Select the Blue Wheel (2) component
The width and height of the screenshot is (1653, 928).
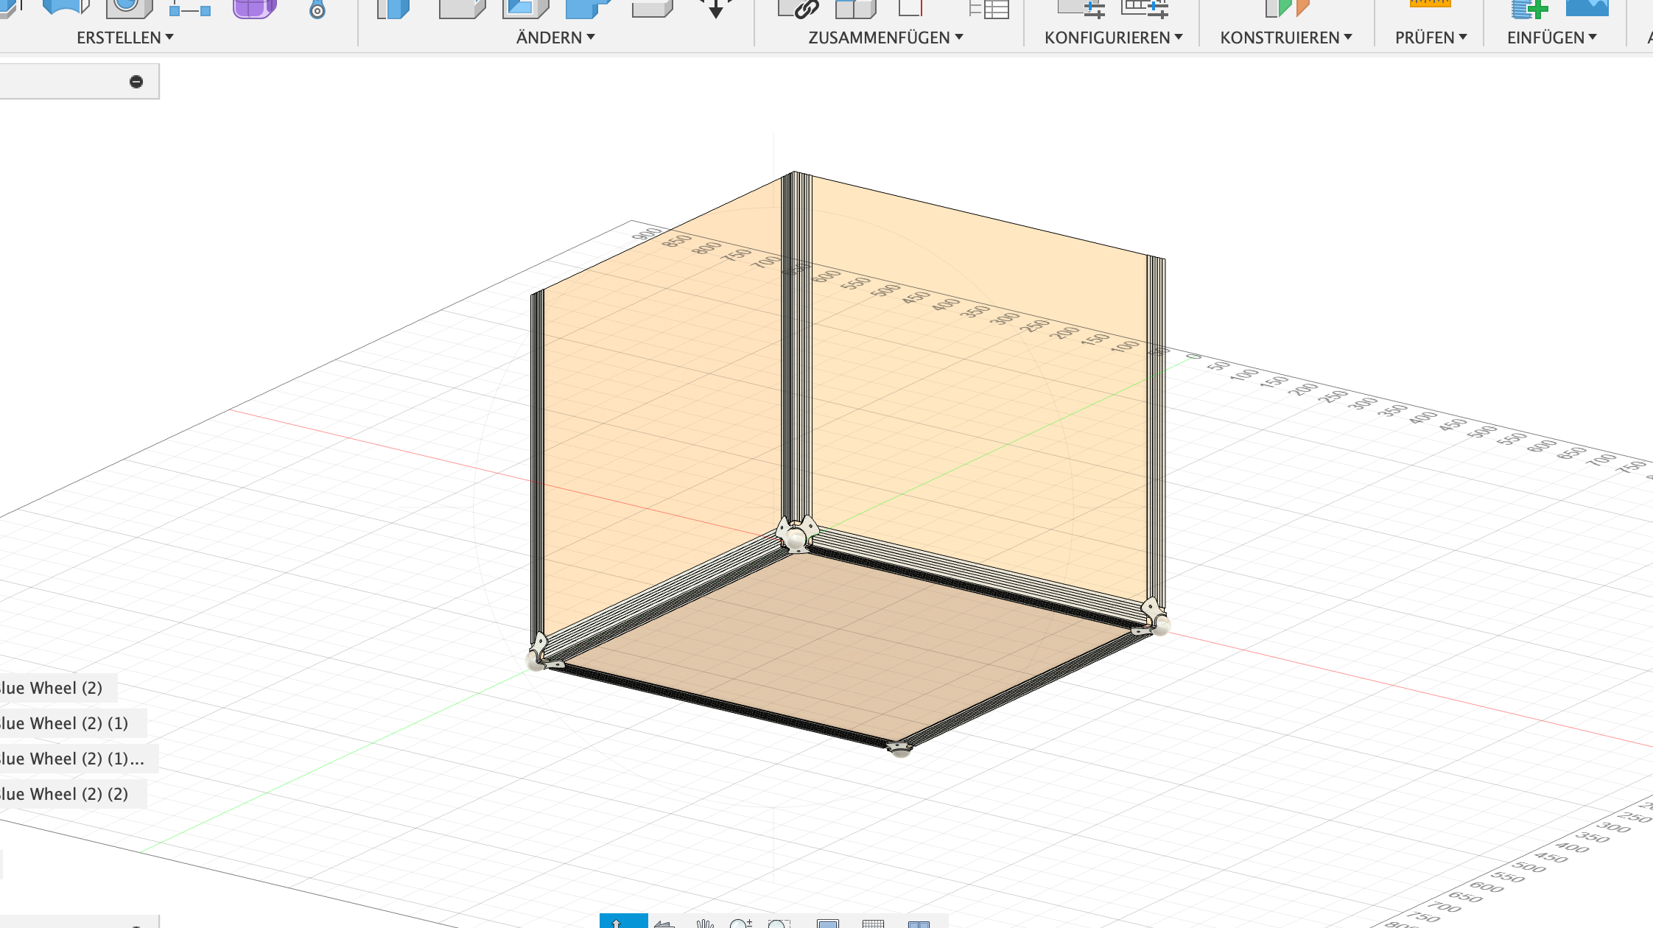click(x=52, y=688)
